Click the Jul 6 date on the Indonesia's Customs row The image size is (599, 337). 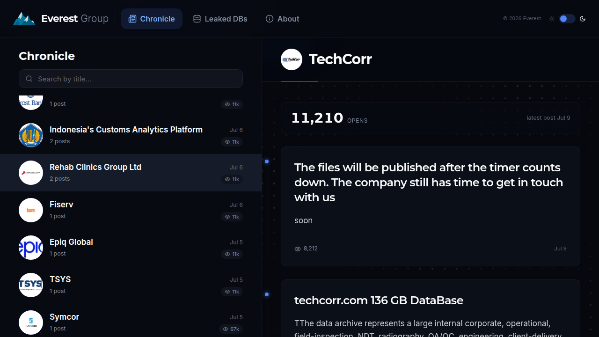click(x=236, y=130)
